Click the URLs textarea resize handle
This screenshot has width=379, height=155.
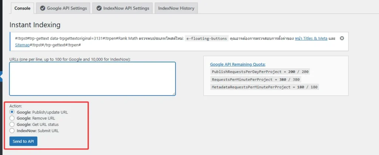click(x=173, y=93)
